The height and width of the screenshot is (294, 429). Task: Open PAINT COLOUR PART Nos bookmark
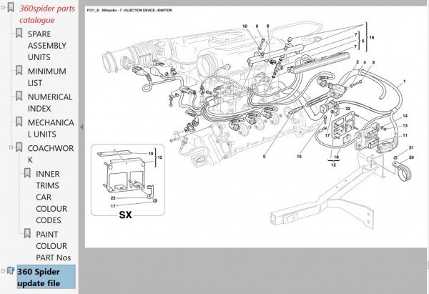tap(54, 246)
